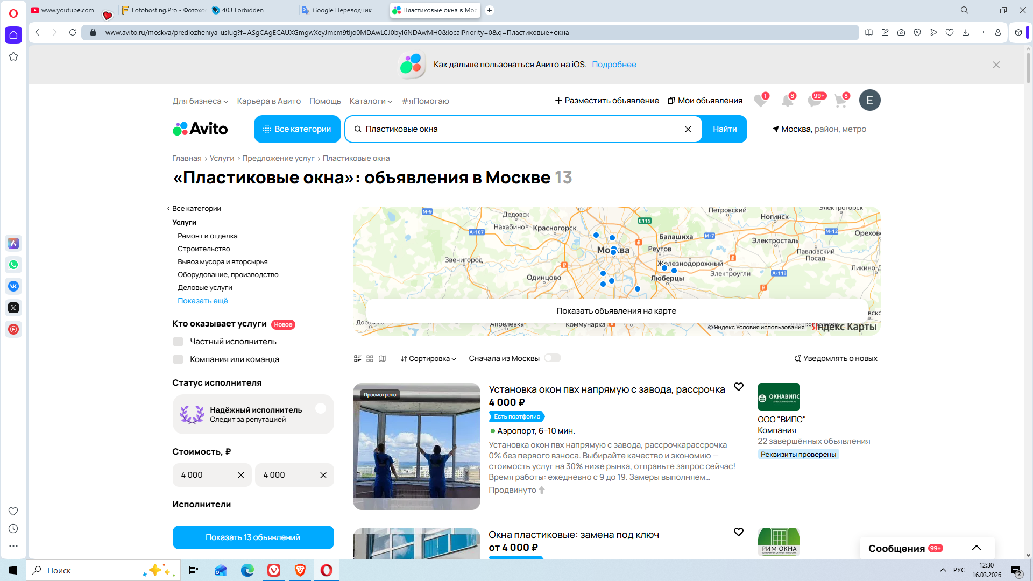Open the Помощь menu link
Viewport: 1033px width, 581px height.
325,101
